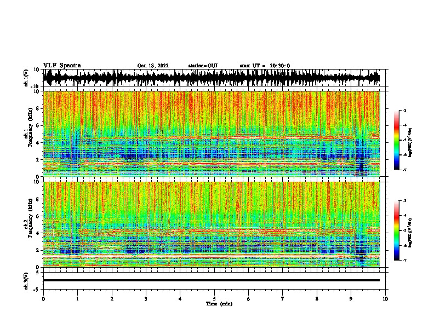434x335 pixels.
Task: Click the ch.1 waveform amplitude trace
Action: [212, 78]
